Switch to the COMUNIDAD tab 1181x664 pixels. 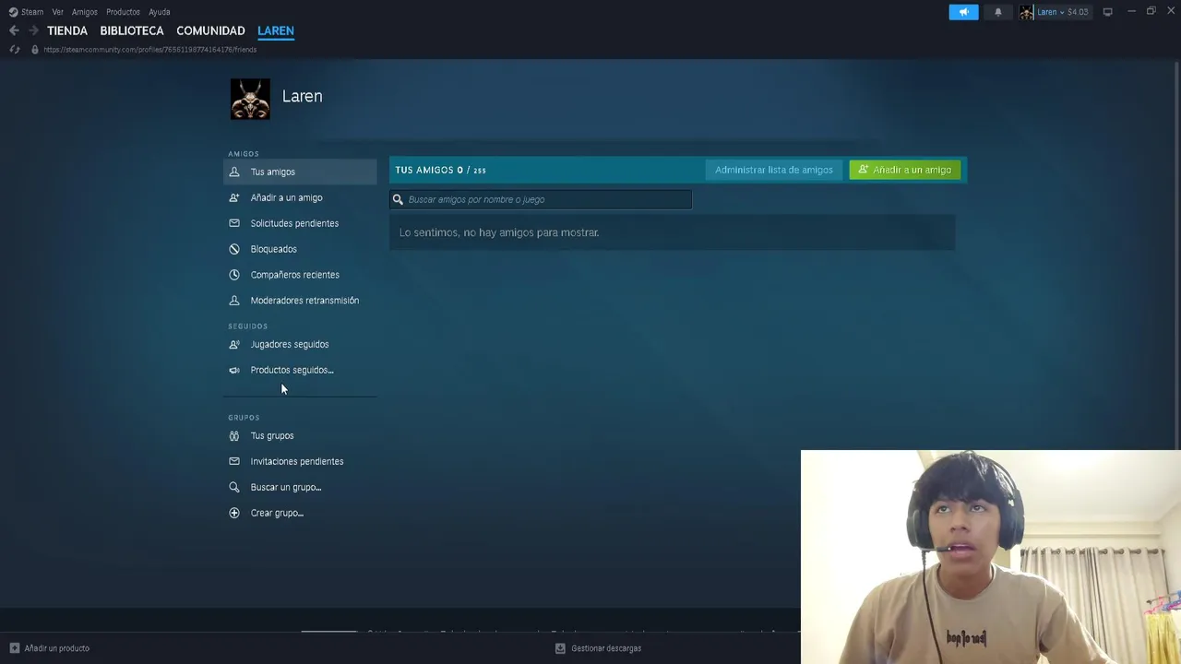click(x=210, y=30)
